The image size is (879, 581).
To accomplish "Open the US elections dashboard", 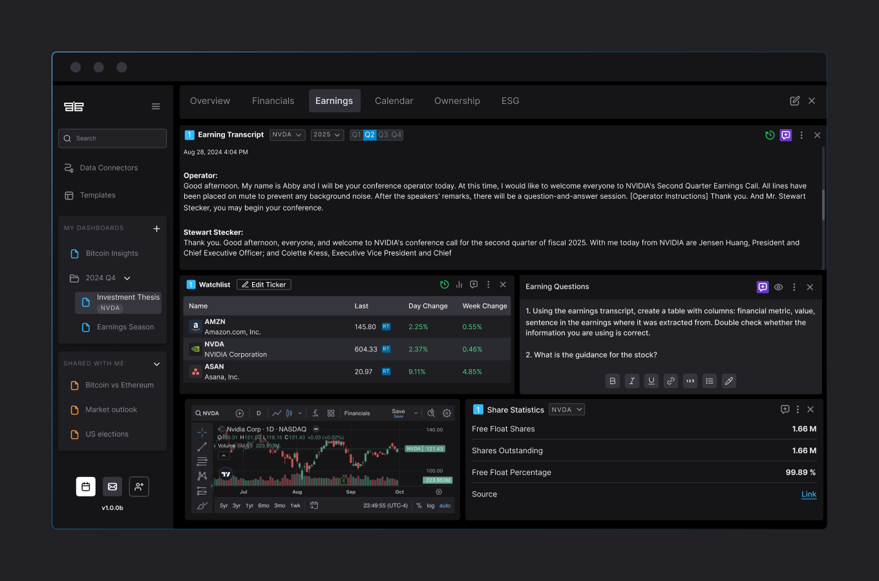I will point(100,434).
